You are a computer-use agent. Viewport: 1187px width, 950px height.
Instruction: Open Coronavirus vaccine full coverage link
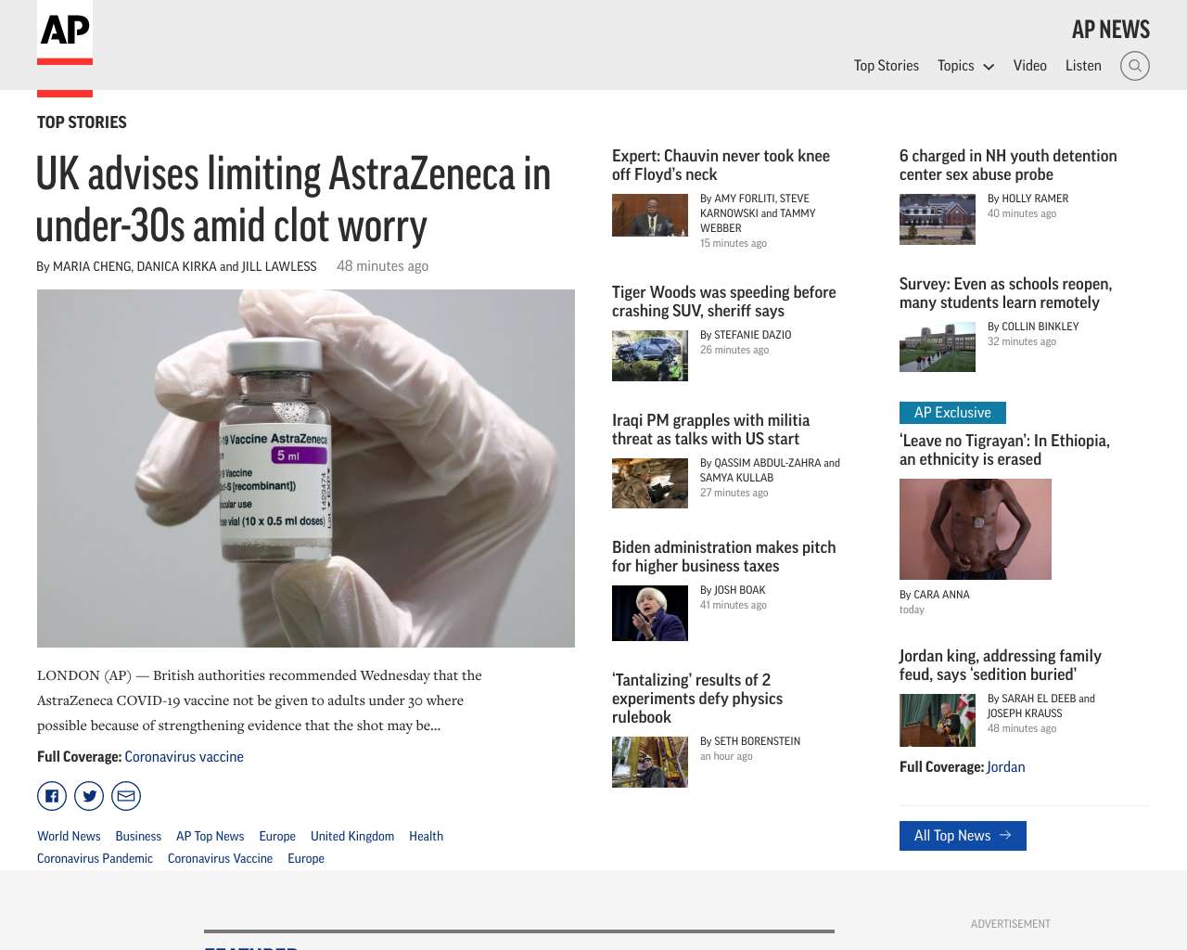pyautogui.click(x=185, y=757)
